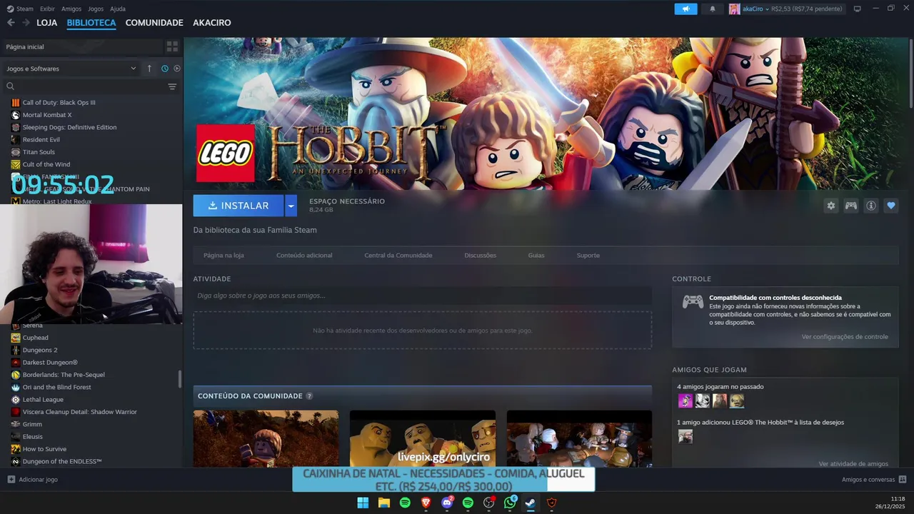Viewport: 914px width, 514px height.
Task: Click the INSTALAR button
Action: pos(238,206)
